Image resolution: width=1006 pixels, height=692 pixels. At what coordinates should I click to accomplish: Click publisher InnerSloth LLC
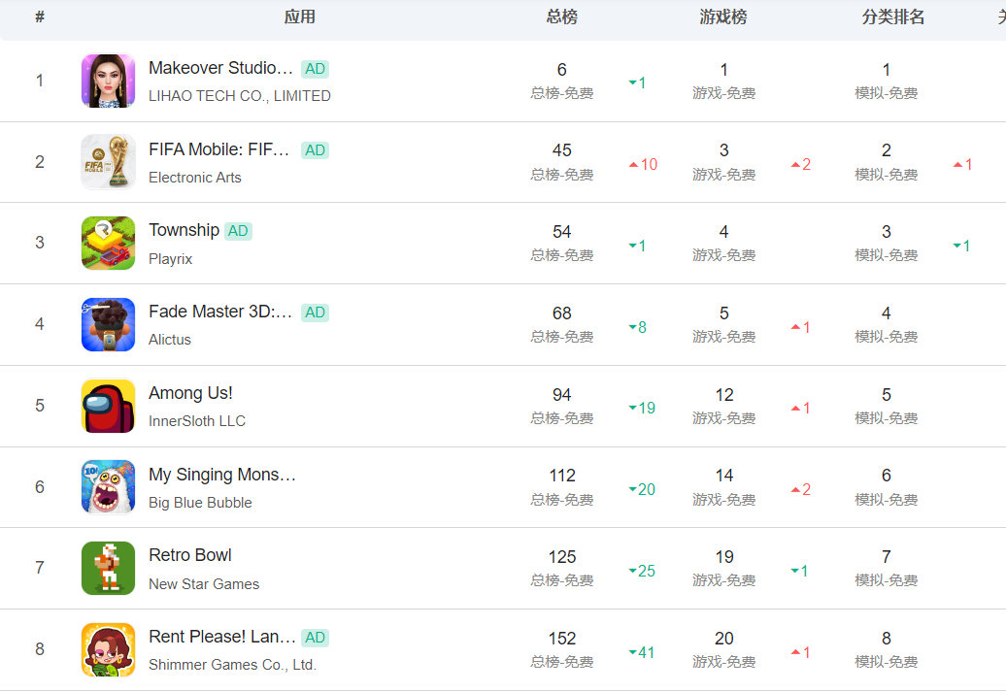[x=197, y=421]
